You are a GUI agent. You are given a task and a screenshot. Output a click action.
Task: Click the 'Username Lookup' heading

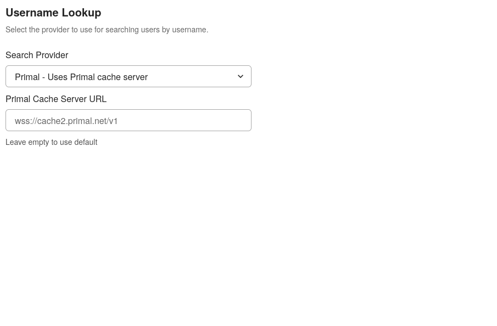coord(53,13)
